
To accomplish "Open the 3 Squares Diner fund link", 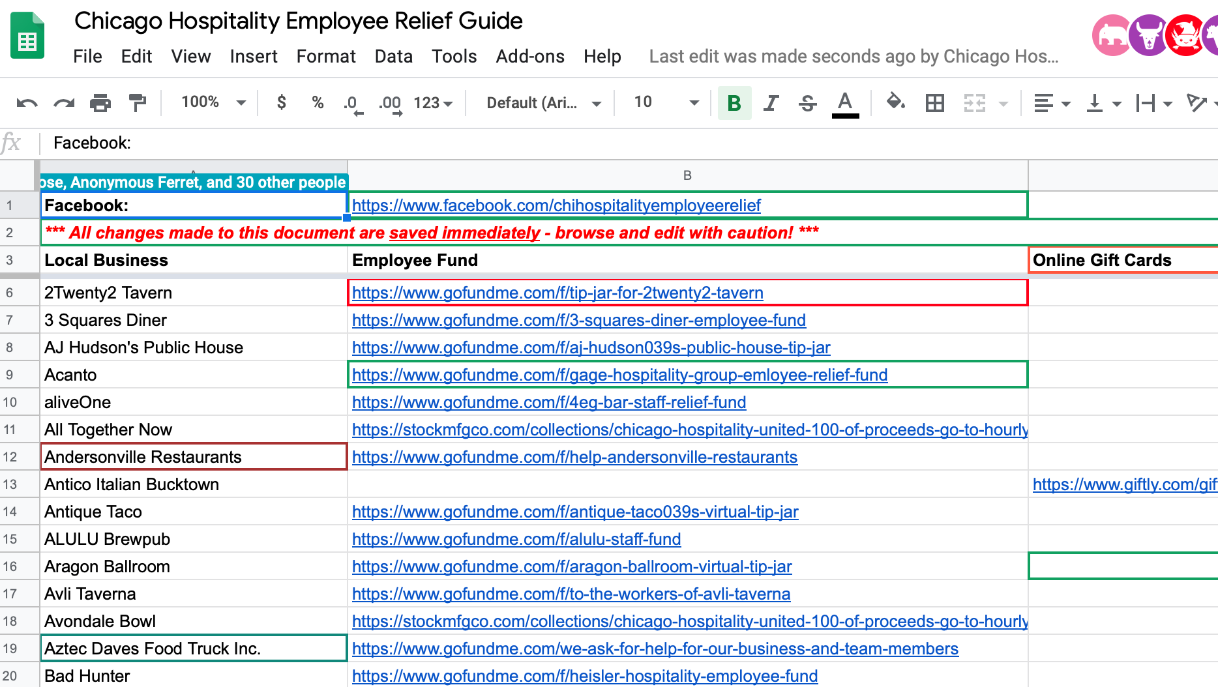I will [579, 321].
